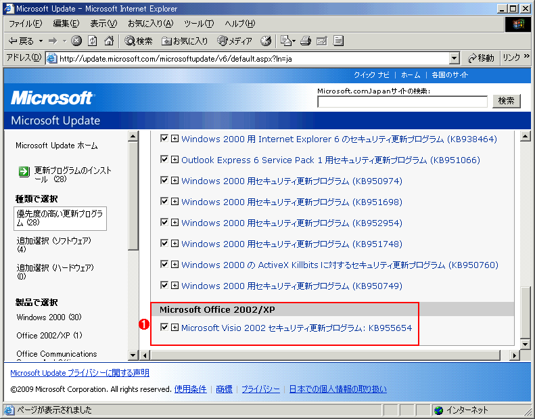Click the IE page icon in status bar
Viewport: 535px width, 419px height.
pos(9,410)
